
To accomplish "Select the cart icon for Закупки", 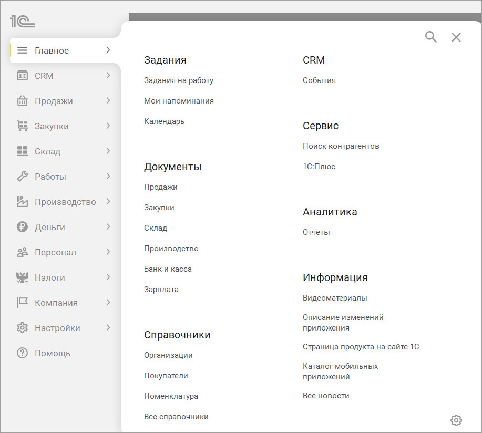I will click(22, 126).
